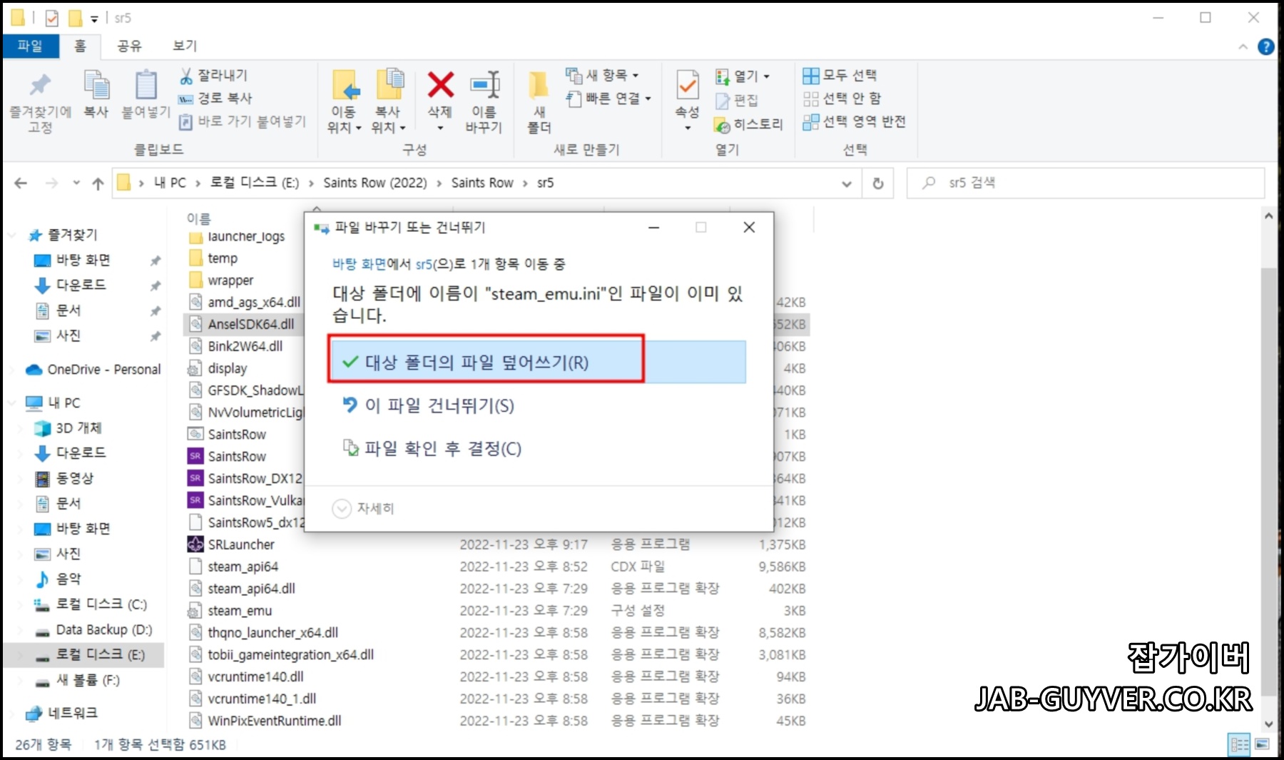Click the 이름 바꾸기 rename icon
Viewport: 1284px width, 760px height.
click(485, 84)
